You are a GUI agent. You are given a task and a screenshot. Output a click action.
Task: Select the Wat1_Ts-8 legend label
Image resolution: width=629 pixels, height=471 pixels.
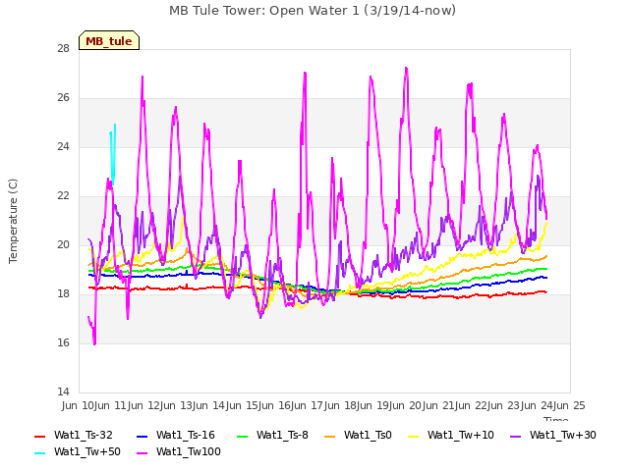coord(282,435)
